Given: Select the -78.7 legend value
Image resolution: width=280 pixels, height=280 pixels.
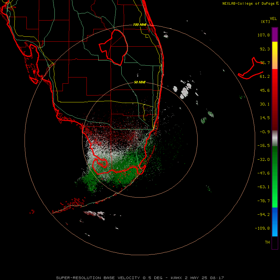Looking at the screenshot, I should (264, 201).
